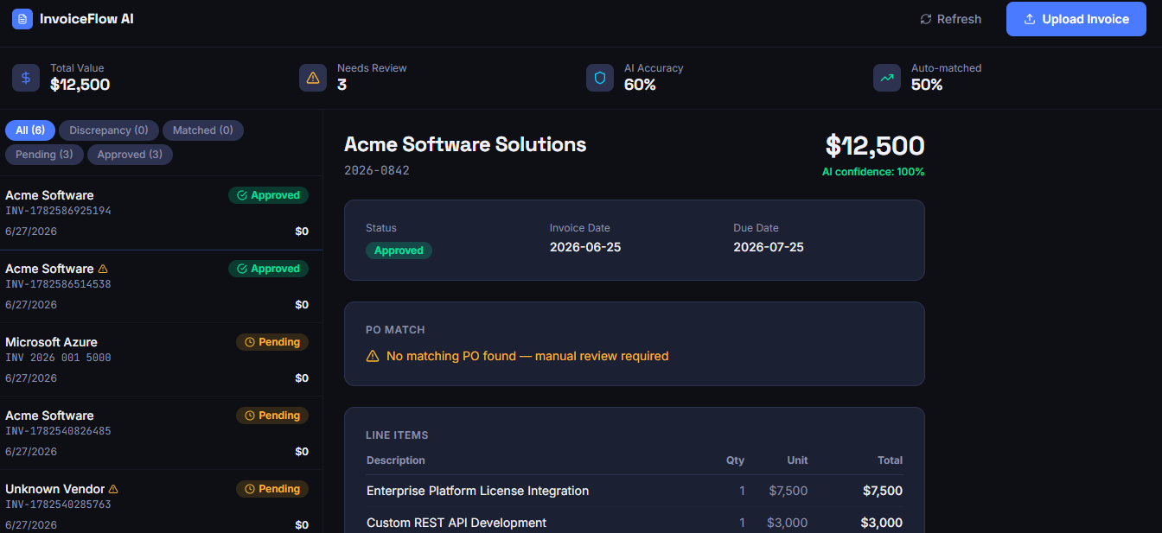Click the Auto-matched trend arrow icon

887,77
